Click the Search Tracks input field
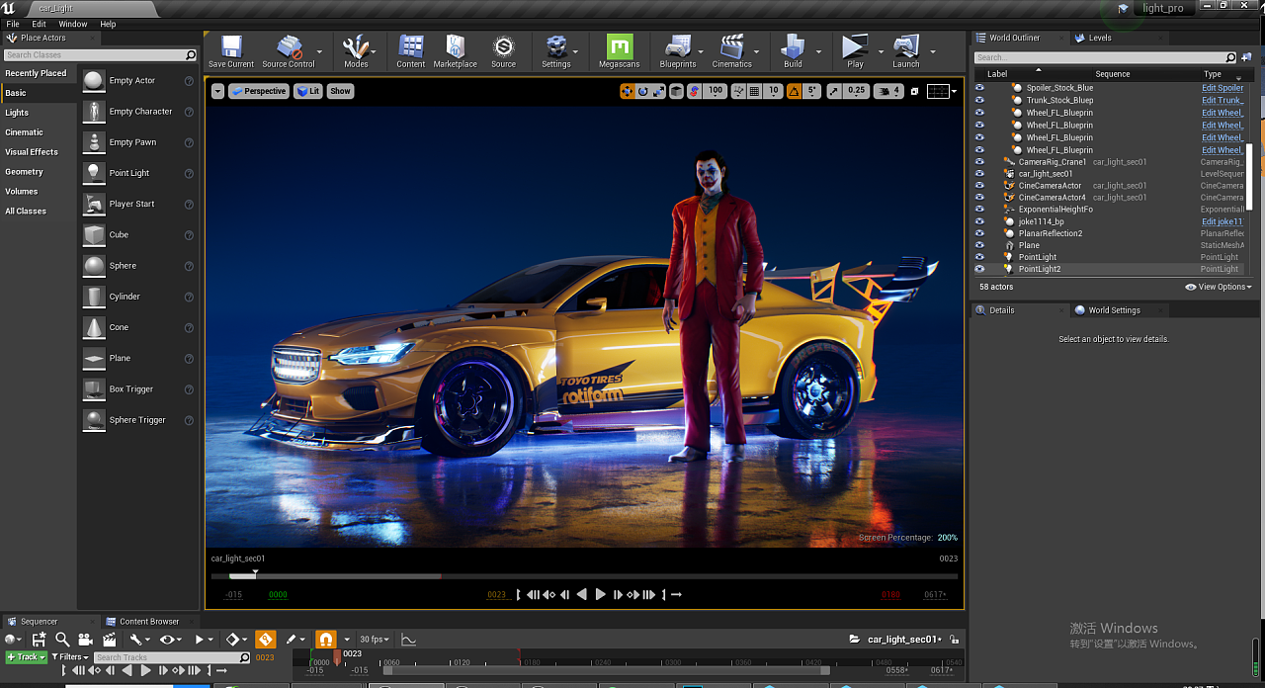Image resolution: width=1265 pixels, height=688 pixels. (x=172, y=657)
